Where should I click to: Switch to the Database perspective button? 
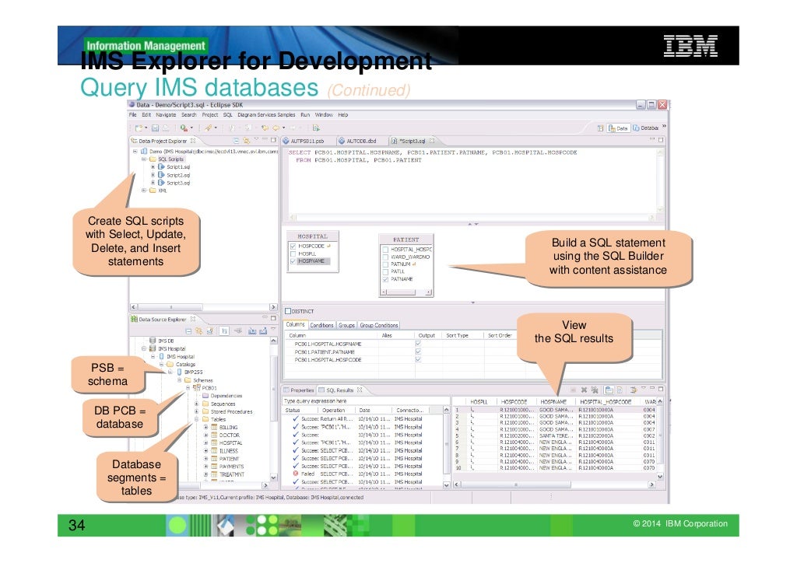point(645,128)
